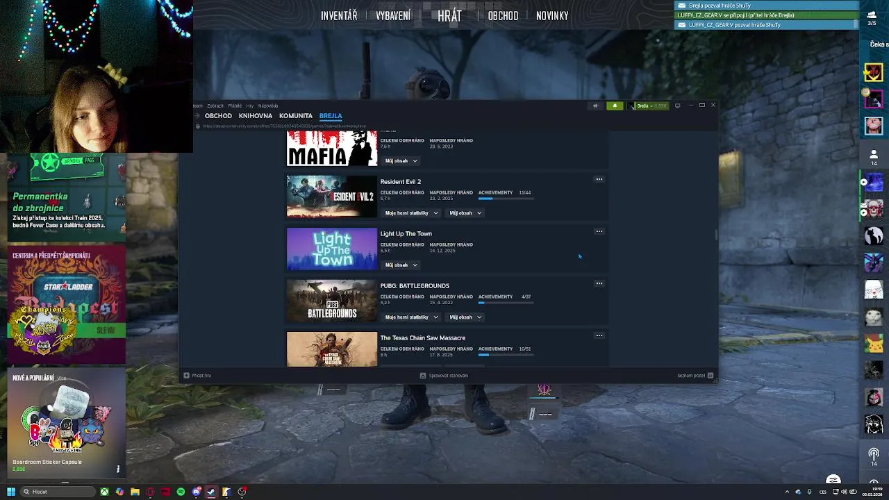889x500 pixels.
Task: Click Resident Evil 2 achievements progress bar
Action: click(x=506, y=199)
